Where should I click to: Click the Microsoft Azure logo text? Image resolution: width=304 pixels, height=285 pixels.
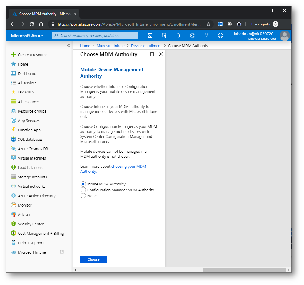pos(27,36)
